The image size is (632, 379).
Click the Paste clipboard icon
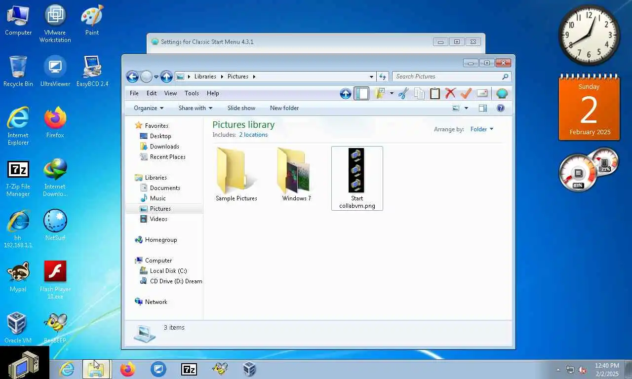(434, 93)
